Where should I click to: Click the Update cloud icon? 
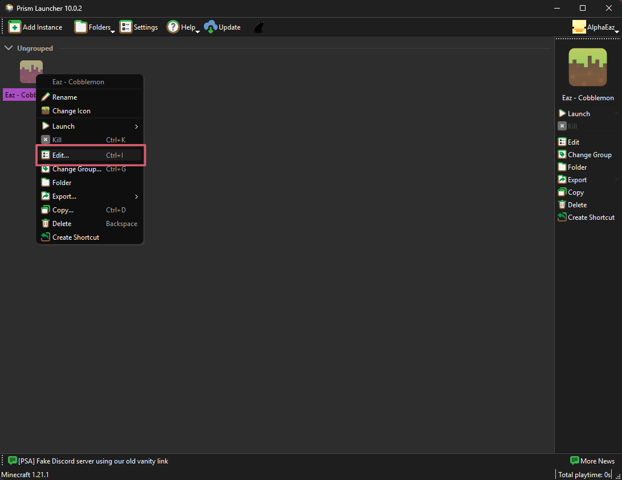210,27
